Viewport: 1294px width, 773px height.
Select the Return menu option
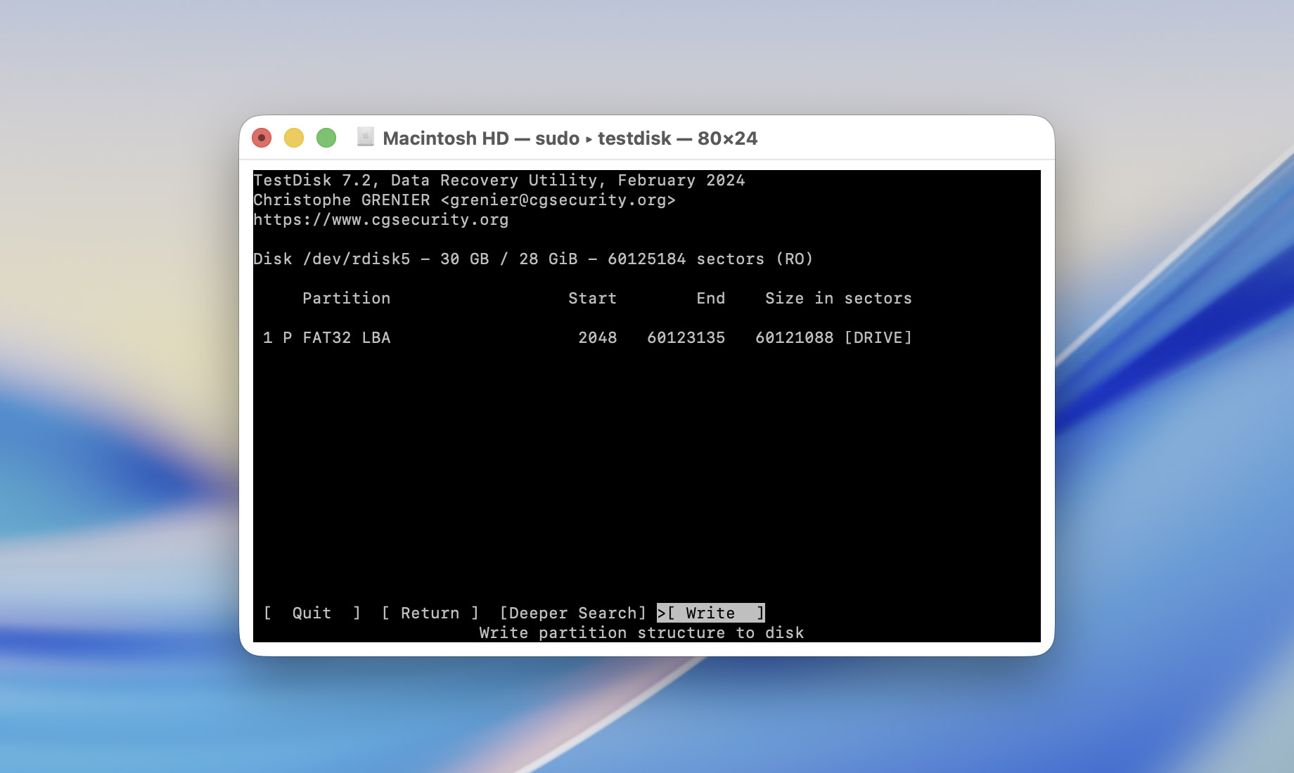pyautogui.click(x=430, y=613)
